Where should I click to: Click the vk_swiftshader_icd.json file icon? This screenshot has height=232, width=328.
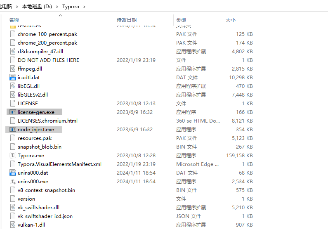click(x=13, y=216)
